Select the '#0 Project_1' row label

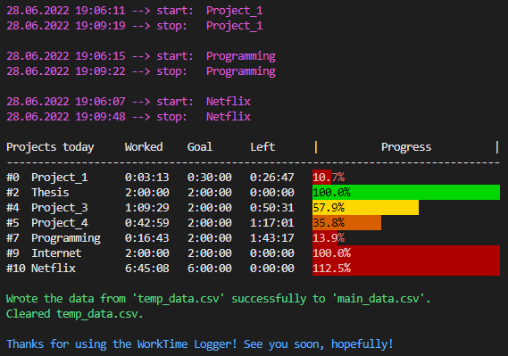47,178
